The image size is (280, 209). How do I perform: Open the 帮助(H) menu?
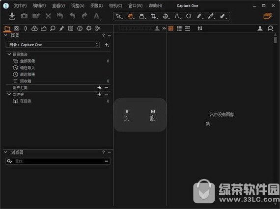(155, 6)
